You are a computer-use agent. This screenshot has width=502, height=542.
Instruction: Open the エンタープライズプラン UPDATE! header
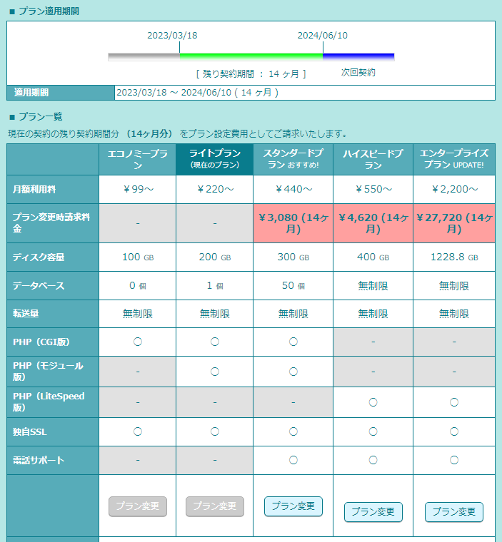454,159
